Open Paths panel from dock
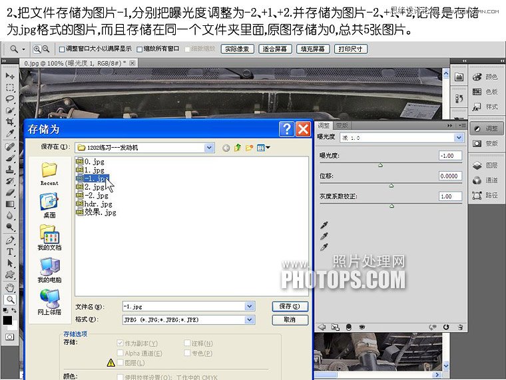This screenshot has width=506, height=380. pyautogui.click(x=486, y=195)
